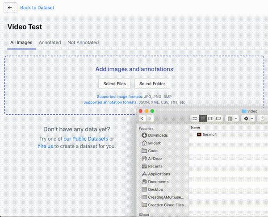268x217 pixels.
Task: Switch to the Annotated tab
Action: pos(50,42)
